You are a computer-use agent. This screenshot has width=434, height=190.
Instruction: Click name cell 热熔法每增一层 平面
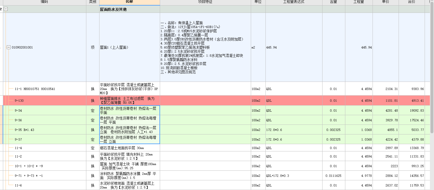[130, 120]
